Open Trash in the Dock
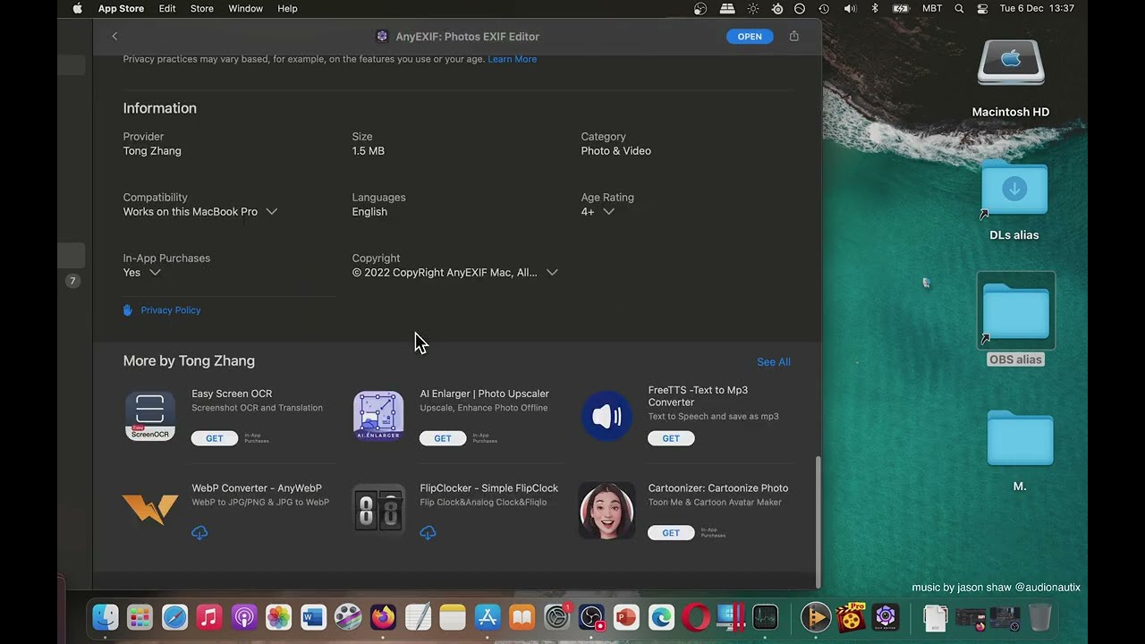 tap(1040, 617)
